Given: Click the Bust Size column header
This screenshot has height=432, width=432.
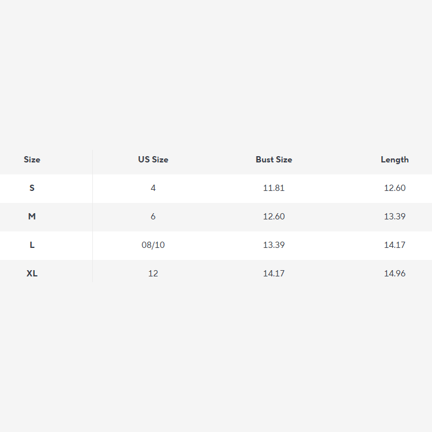Looking at the screenshot, I should (x=274, y=160).
